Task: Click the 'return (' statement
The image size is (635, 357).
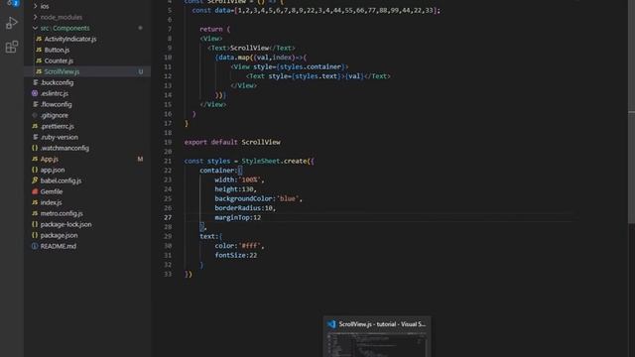Action: click(214, 29)
